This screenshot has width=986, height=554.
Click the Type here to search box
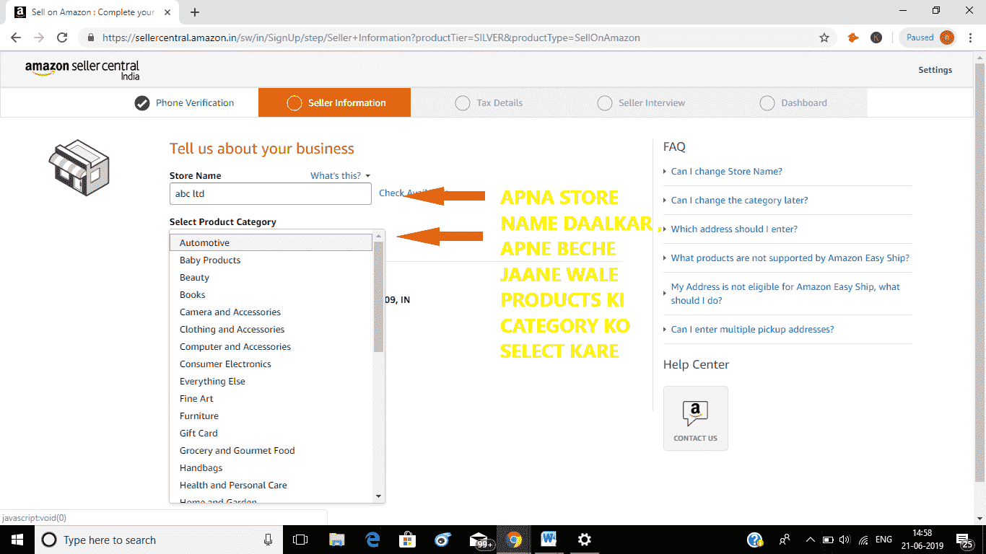click(x=159, y=540)
